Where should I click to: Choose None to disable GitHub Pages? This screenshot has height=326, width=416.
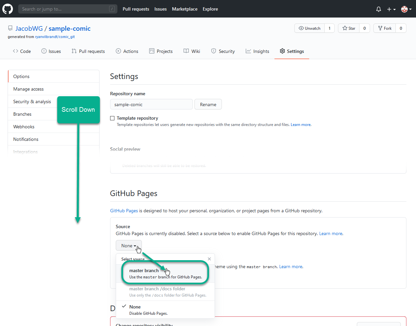point(165,310)
